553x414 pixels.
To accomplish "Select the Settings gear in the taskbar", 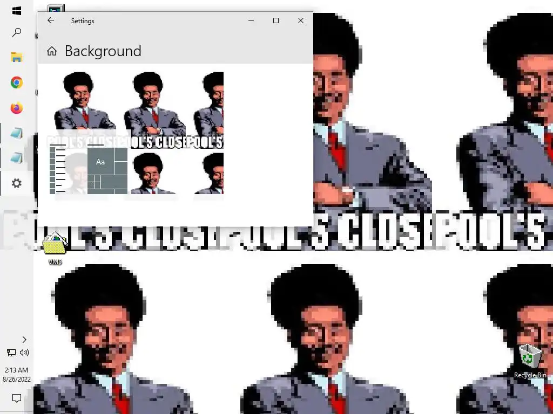I will [x=17, y=183].
